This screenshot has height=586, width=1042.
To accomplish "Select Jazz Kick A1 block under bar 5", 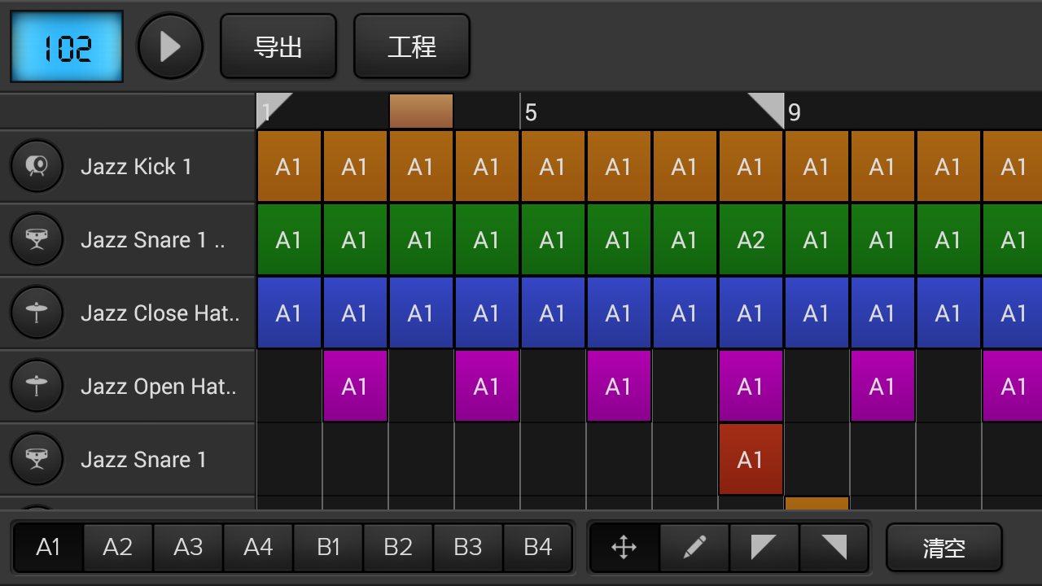I will click(553, 166).
